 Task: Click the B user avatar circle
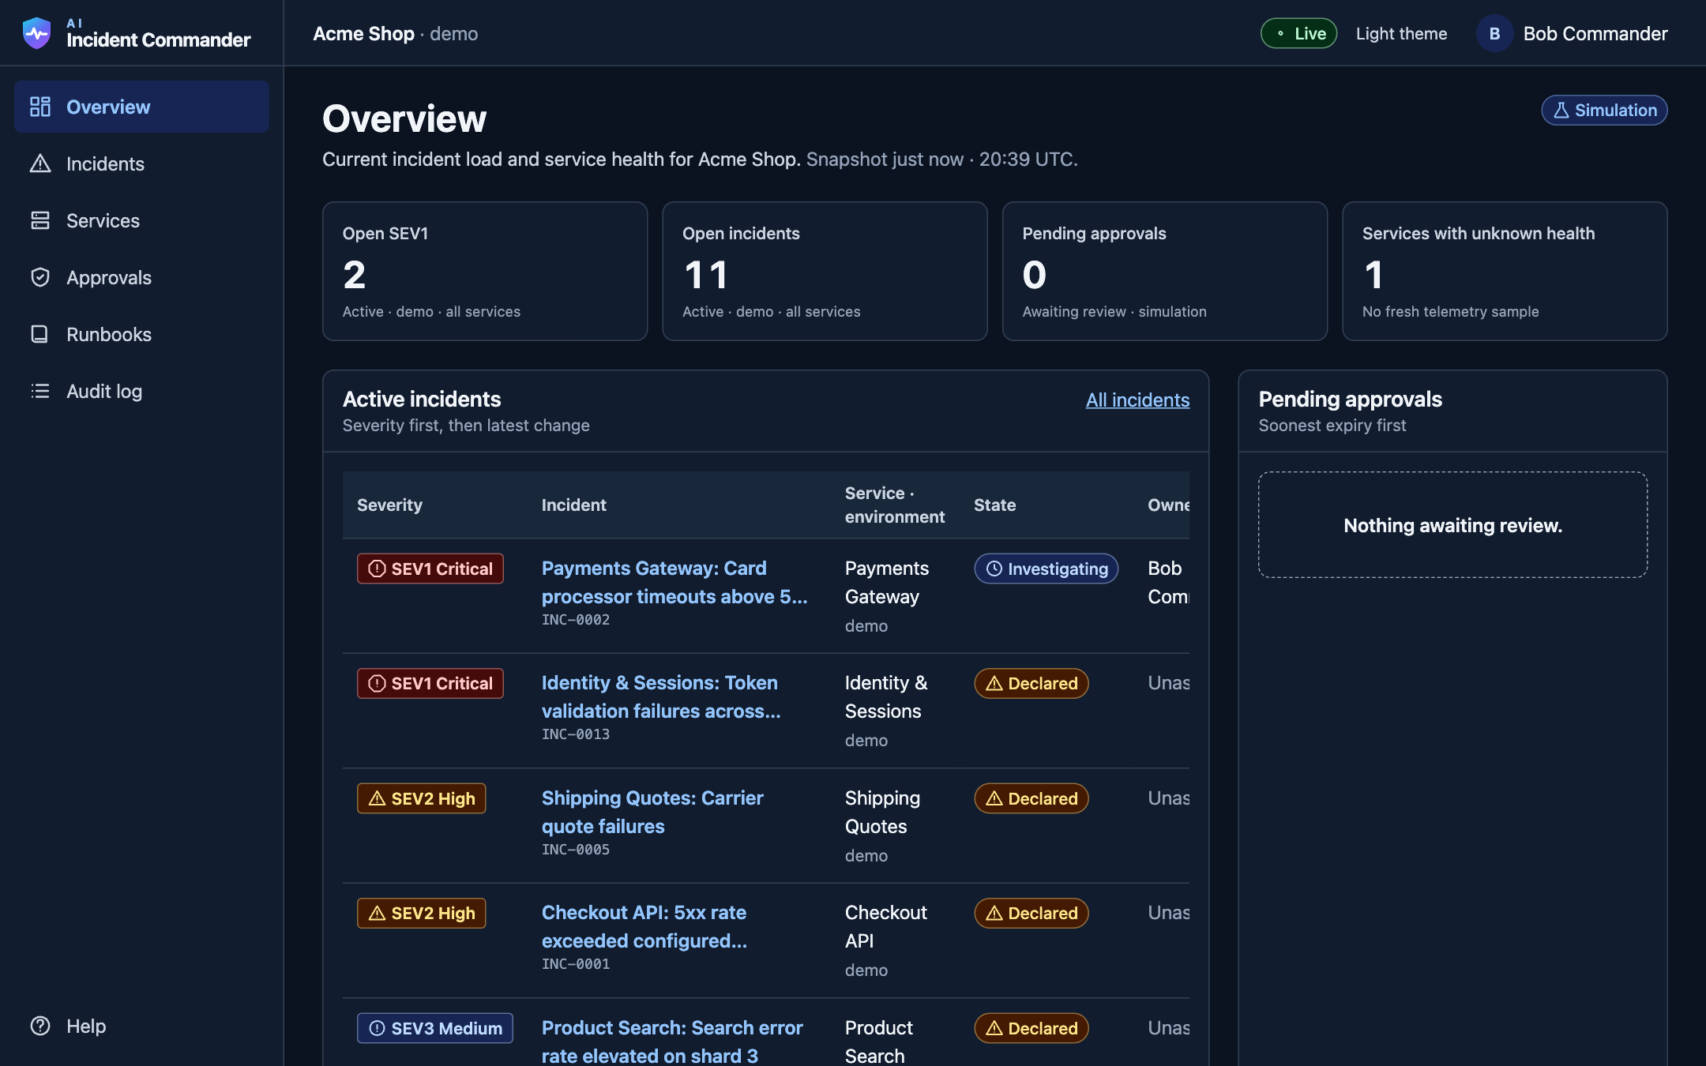click(1494, 33)
